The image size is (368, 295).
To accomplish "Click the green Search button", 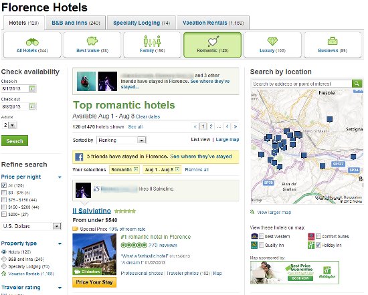I will [x=15, y=140].
